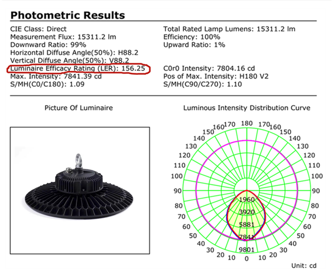The height and width of the screenshot is (275, 334).
Task: Click Measurement Flux: 15311.2 lm
Action: tap(63, 37)
